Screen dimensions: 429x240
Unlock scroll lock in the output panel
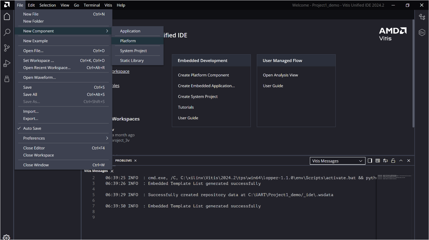pos(393,161)
